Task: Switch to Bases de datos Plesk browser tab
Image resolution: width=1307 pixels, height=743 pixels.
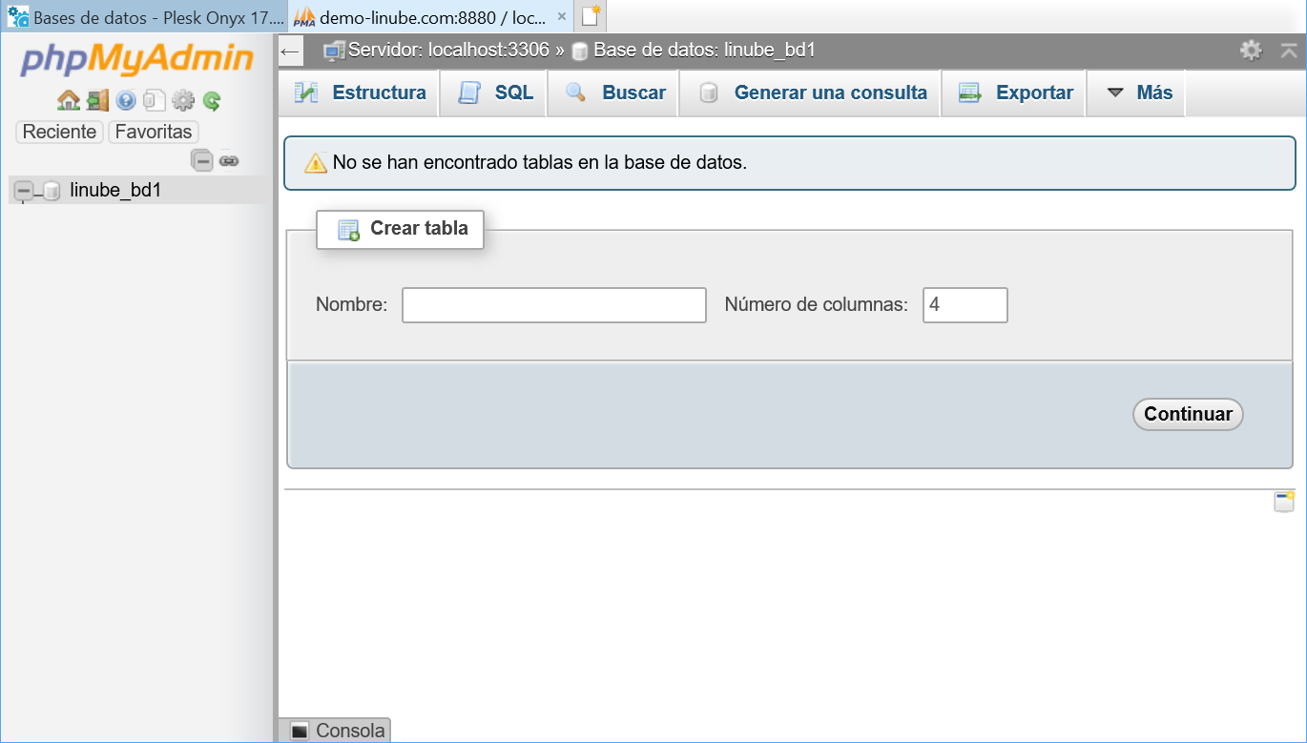Action: point(145,16)
